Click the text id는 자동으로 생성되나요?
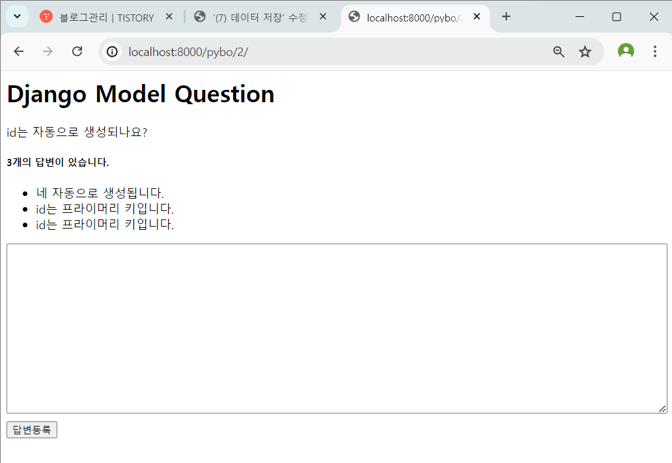672x463 pixels. (77, 132)
